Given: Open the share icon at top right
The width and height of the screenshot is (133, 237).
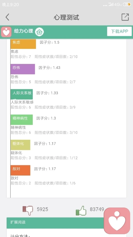Looking at the screenshot, I should [125, 17].
